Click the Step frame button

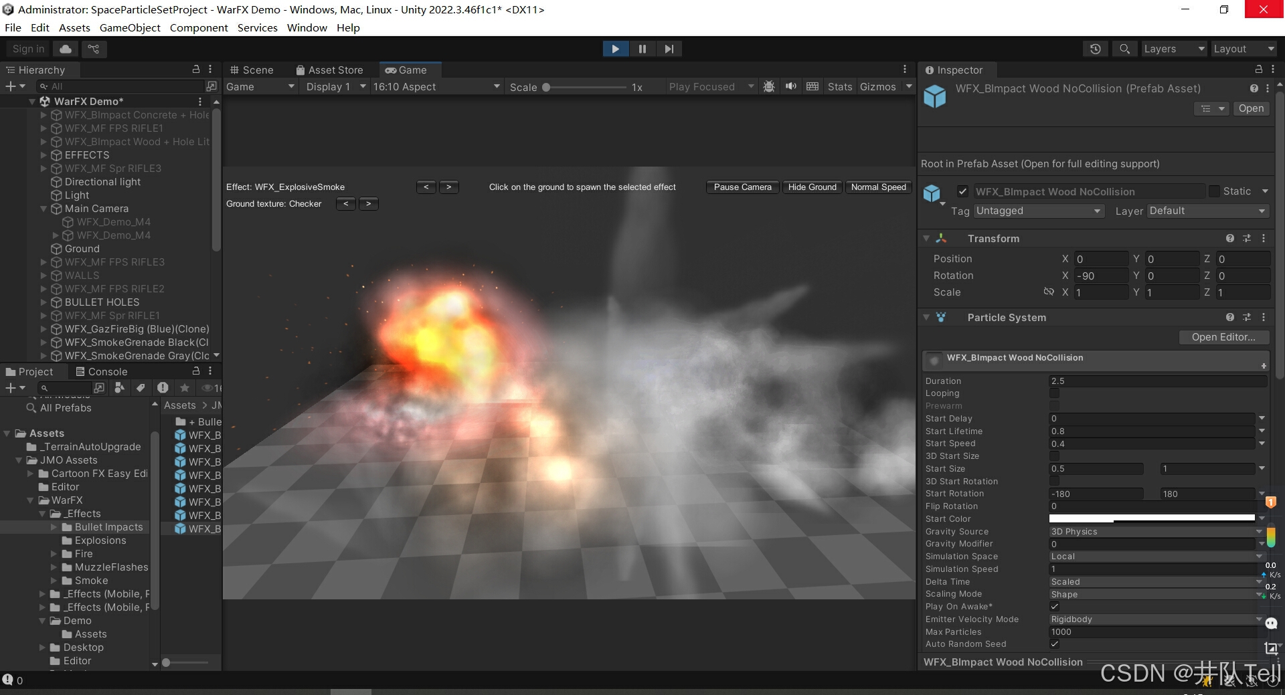(669, 49)
